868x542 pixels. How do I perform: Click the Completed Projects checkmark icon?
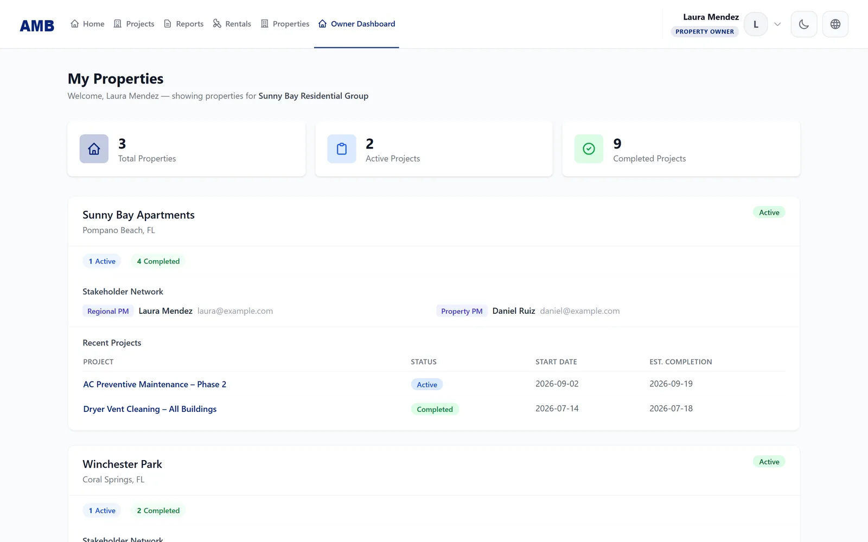[589, 149]
